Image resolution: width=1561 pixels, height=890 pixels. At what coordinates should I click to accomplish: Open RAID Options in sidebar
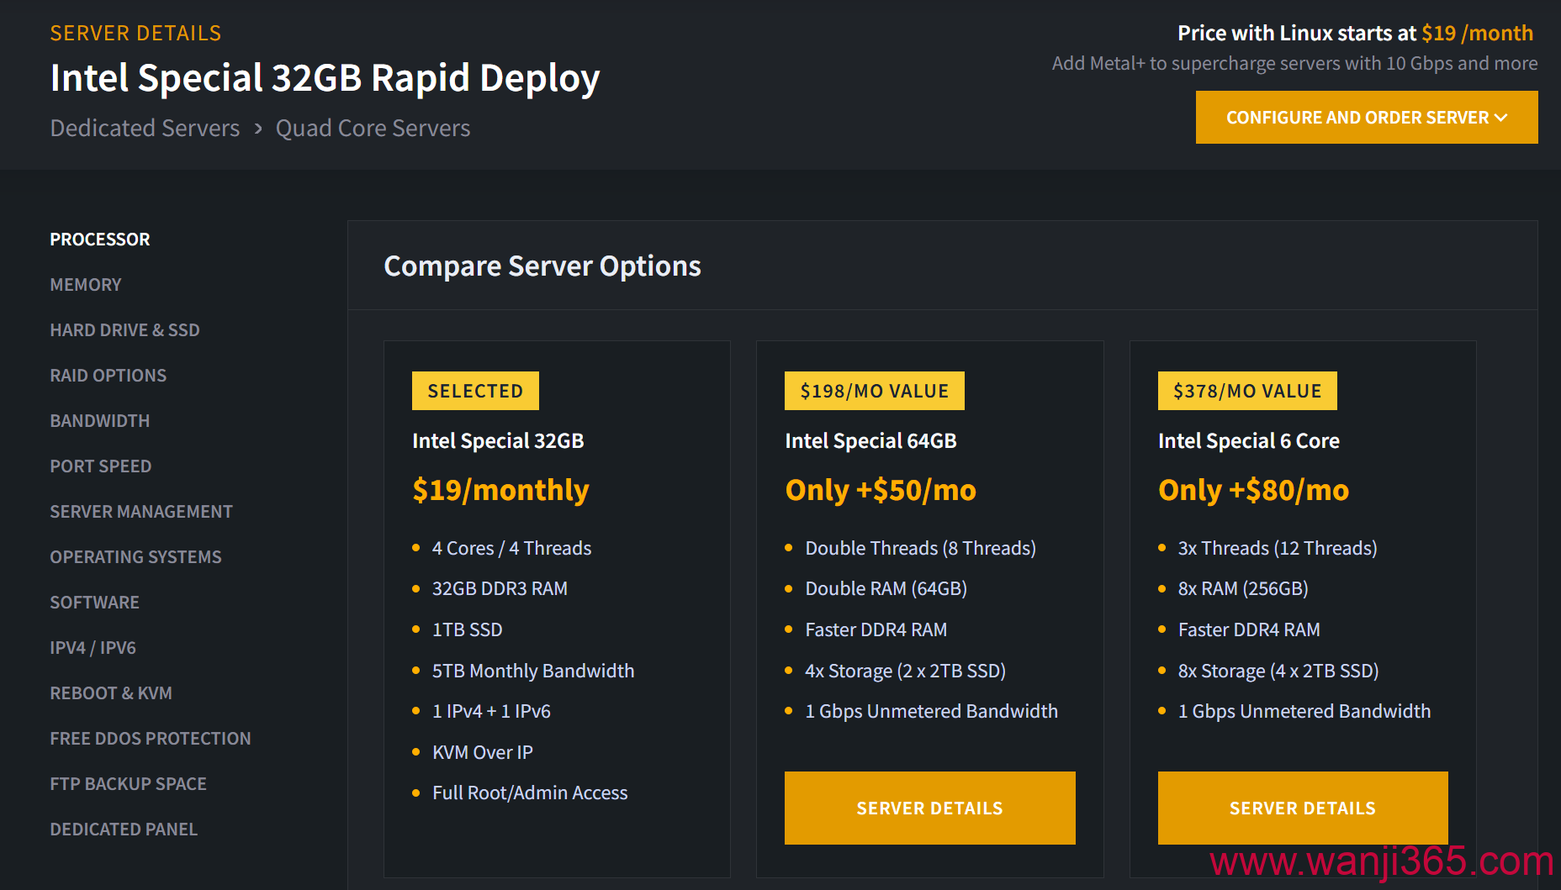tap(108, 376)
